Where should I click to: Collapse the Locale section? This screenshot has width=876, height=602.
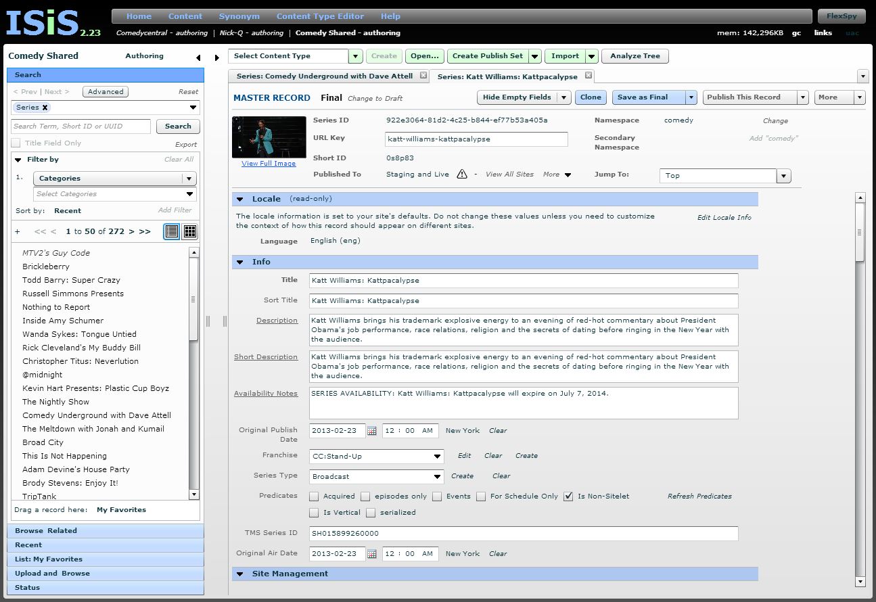[x=239, y=200]
